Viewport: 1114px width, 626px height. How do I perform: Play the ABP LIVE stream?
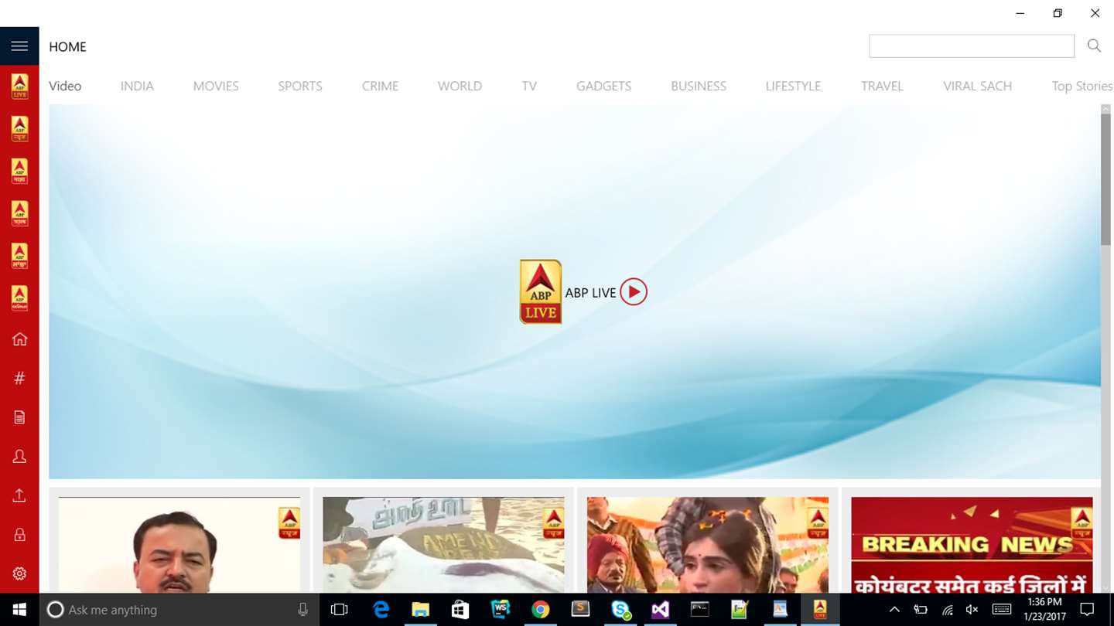(x=633, y=292)
